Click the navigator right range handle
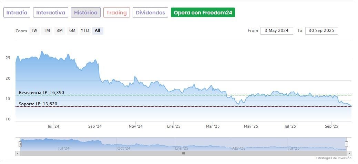 [346, 144]
